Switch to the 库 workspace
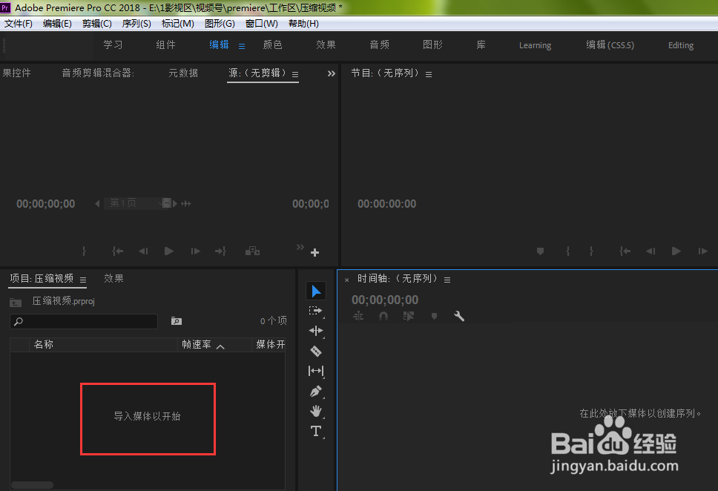Screen dimensions: 718x491 tap(481, 45)
